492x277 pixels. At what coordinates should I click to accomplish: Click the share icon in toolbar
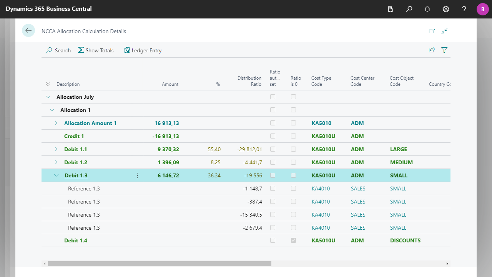point(432,50)
